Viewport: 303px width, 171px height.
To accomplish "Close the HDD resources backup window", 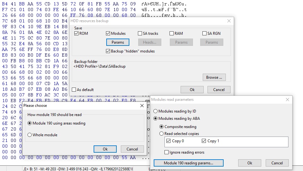I will 229,21.
